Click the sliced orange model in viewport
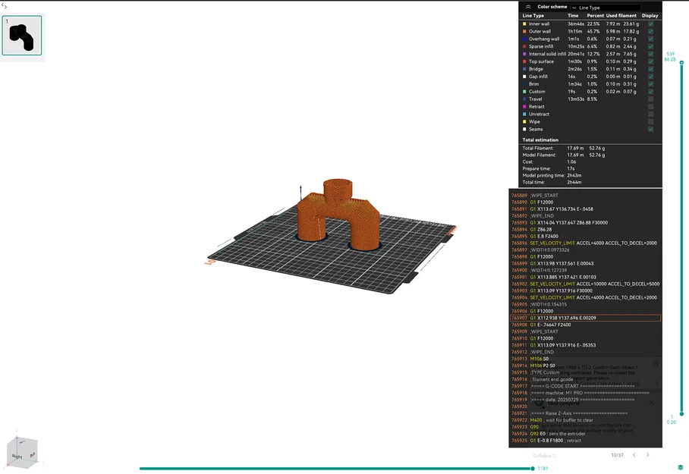Screen dimensions: 689x474 [338, 215]
